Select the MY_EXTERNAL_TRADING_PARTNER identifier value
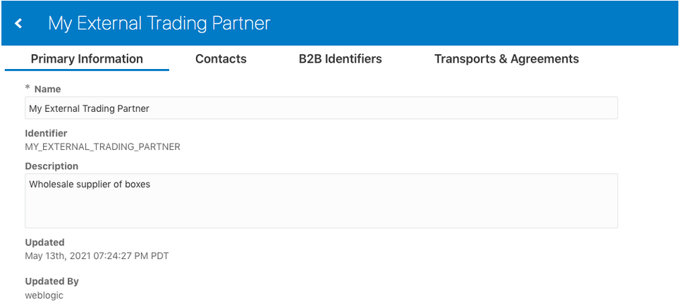 [x=102, y=147]
